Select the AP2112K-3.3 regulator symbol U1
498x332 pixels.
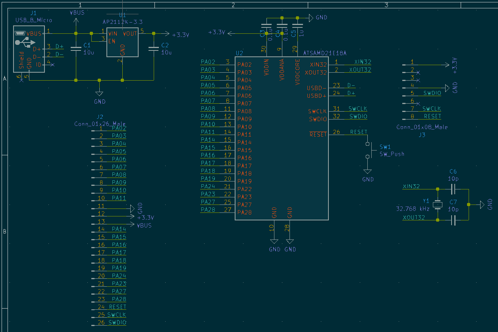pos(122,42)
